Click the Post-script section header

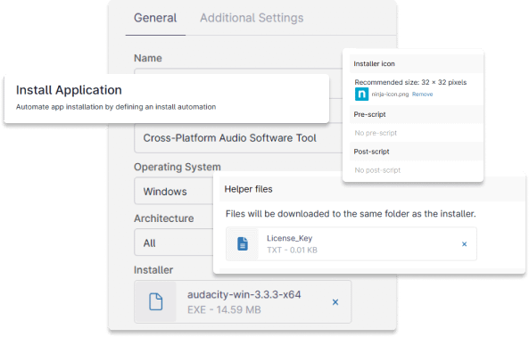(417, 152)
